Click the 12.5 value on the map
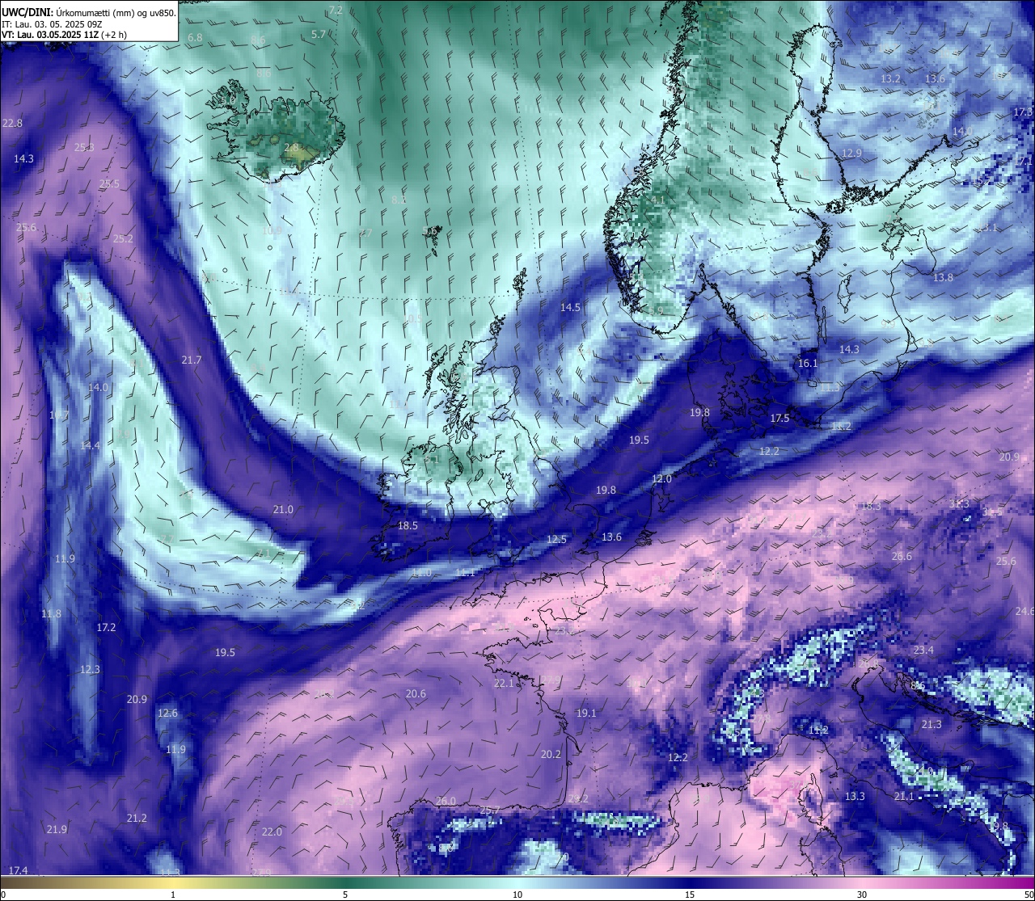Viewport: 1035px width, 901px height. [556, 540]
